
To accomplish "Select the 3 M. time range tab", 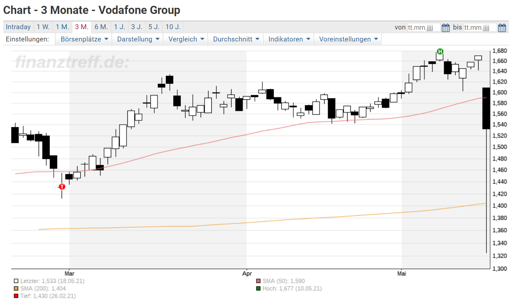I will (x=82, y=27).
